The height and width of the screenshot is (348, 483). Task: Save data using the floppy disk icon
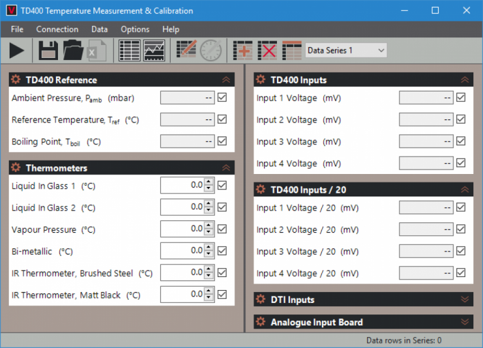48,50
